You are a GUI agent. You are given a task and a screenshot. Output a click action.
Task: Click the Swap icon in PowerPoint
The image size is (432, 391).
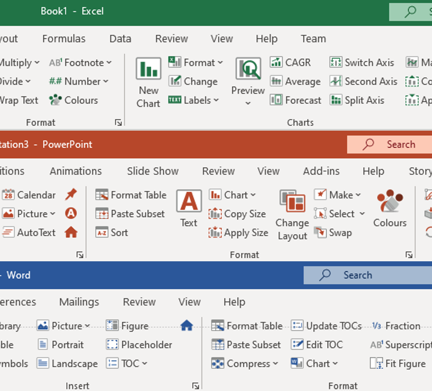click(321, 233)
